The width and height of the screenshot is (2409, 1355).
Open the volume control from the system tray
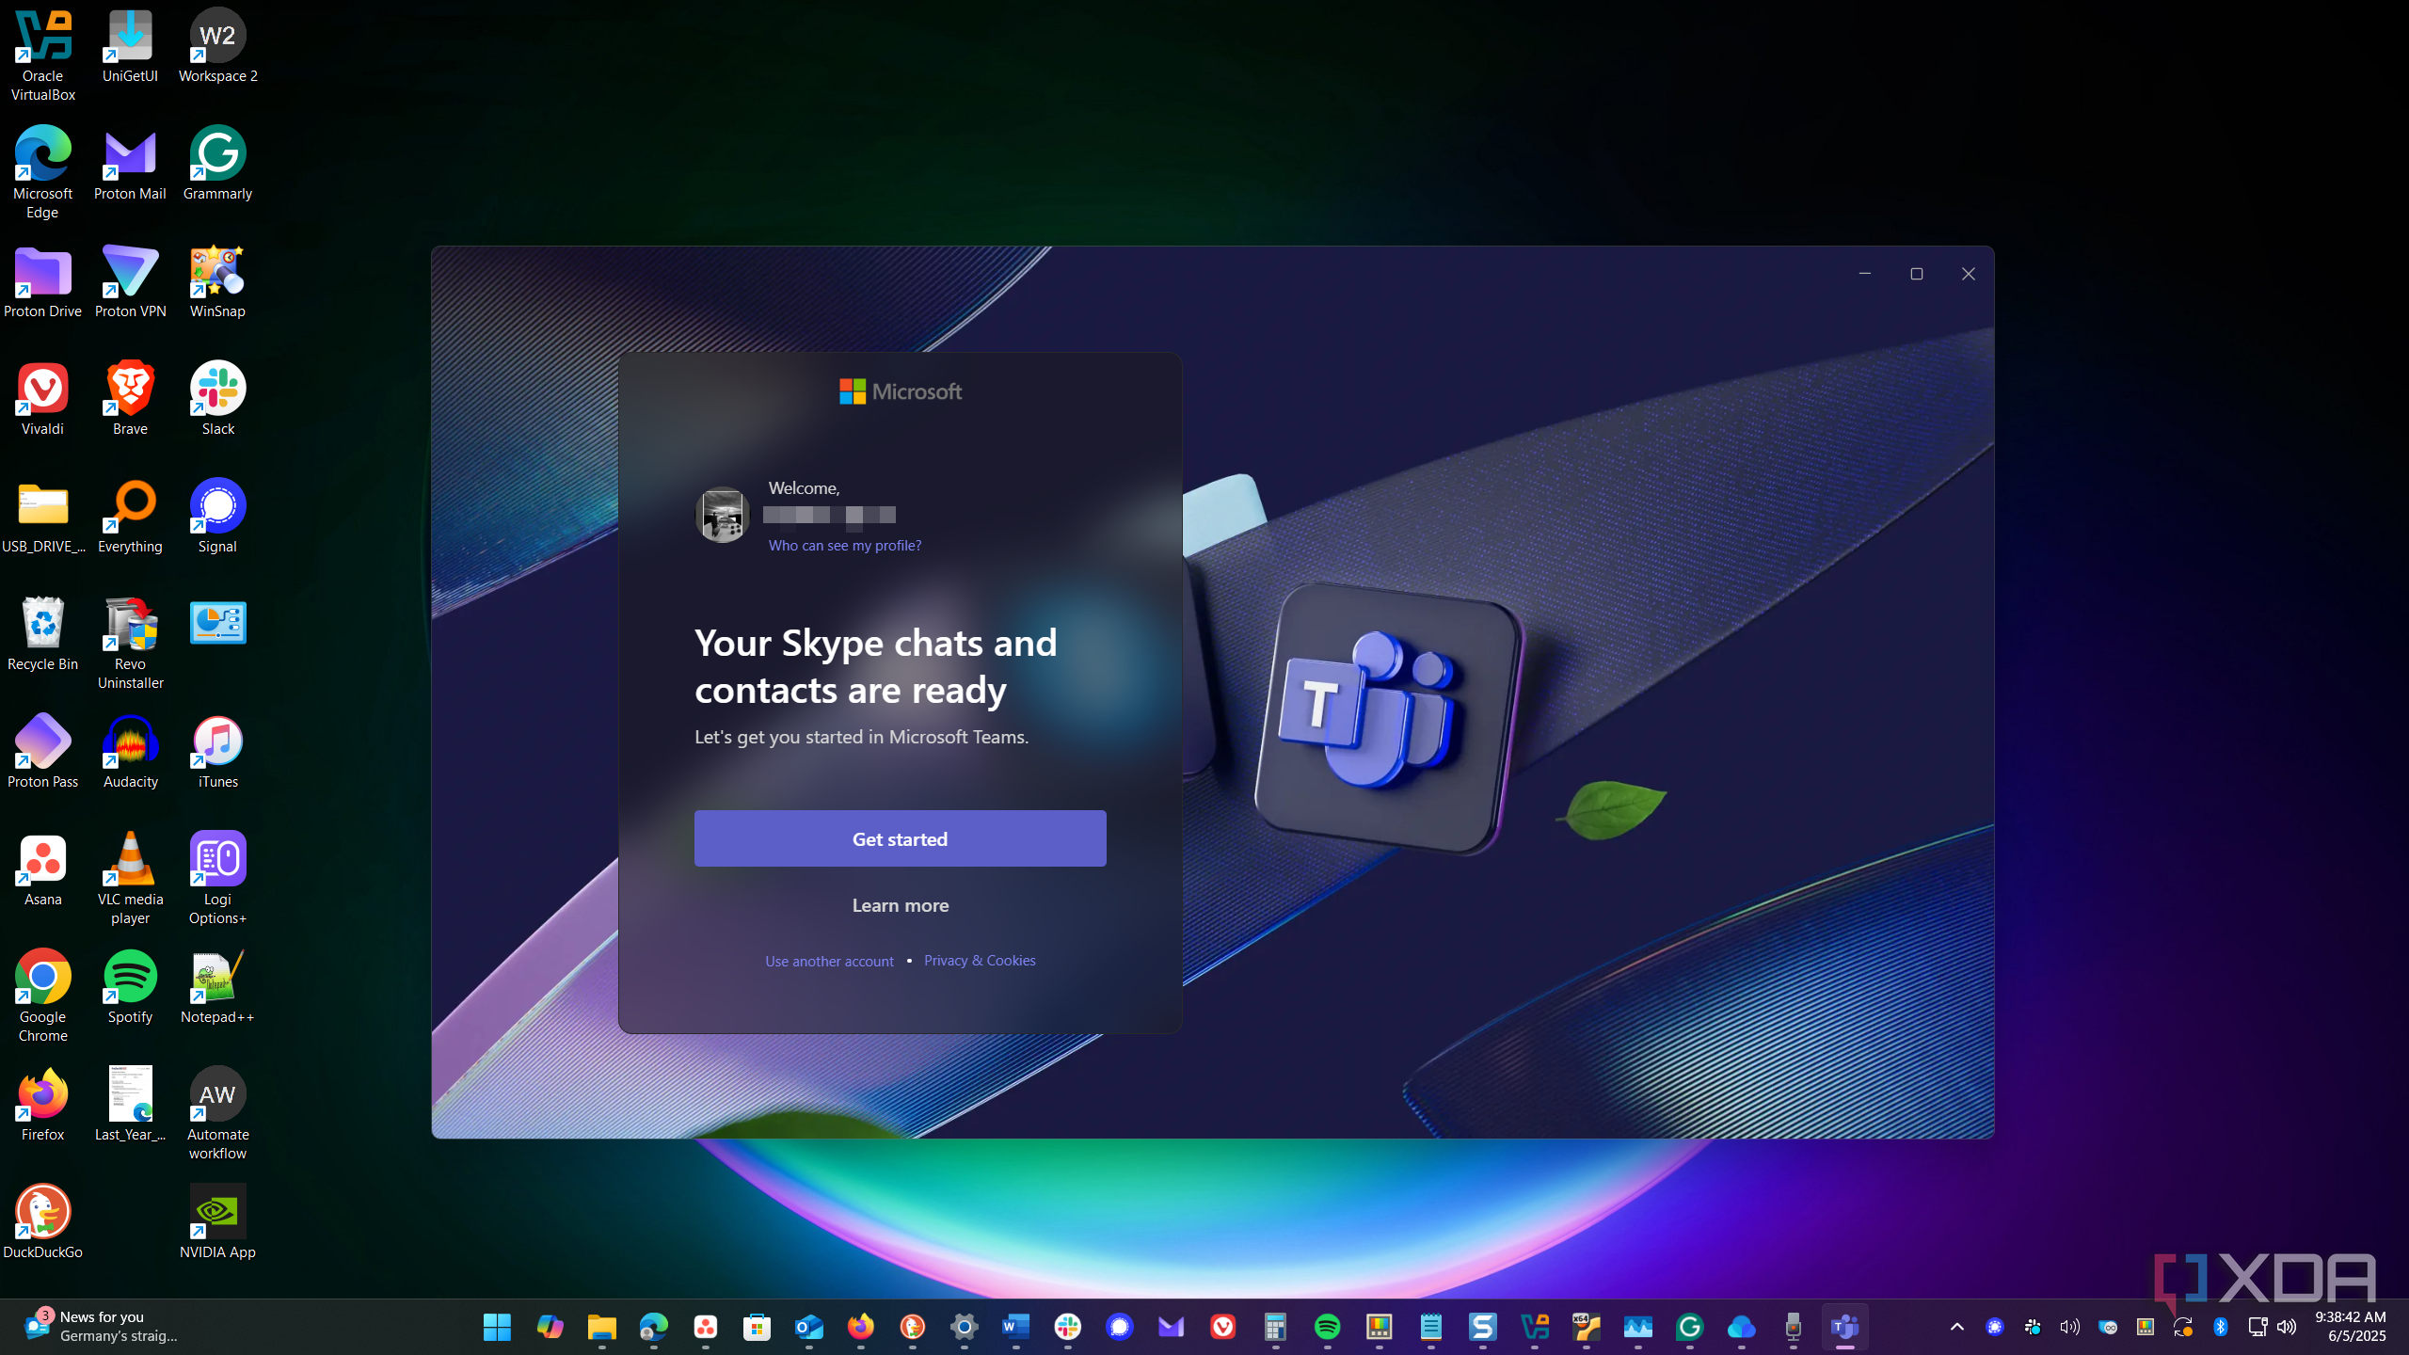click(x=2286, y=1327)
